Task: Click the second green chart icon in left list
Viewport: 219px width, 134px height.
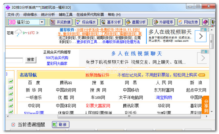Action: 11,88
